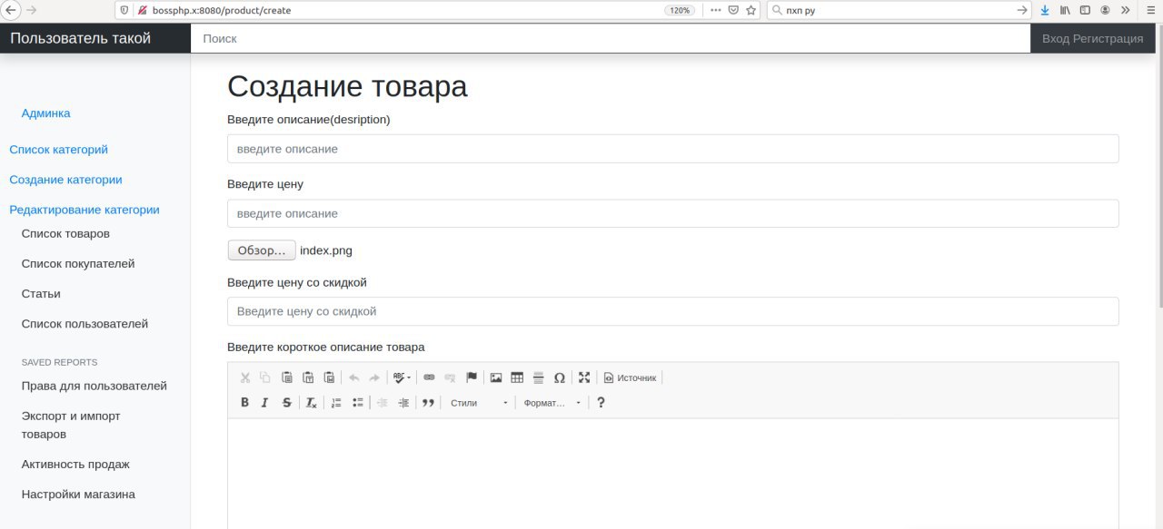Open page actions three-dots menu

point(715,10)
